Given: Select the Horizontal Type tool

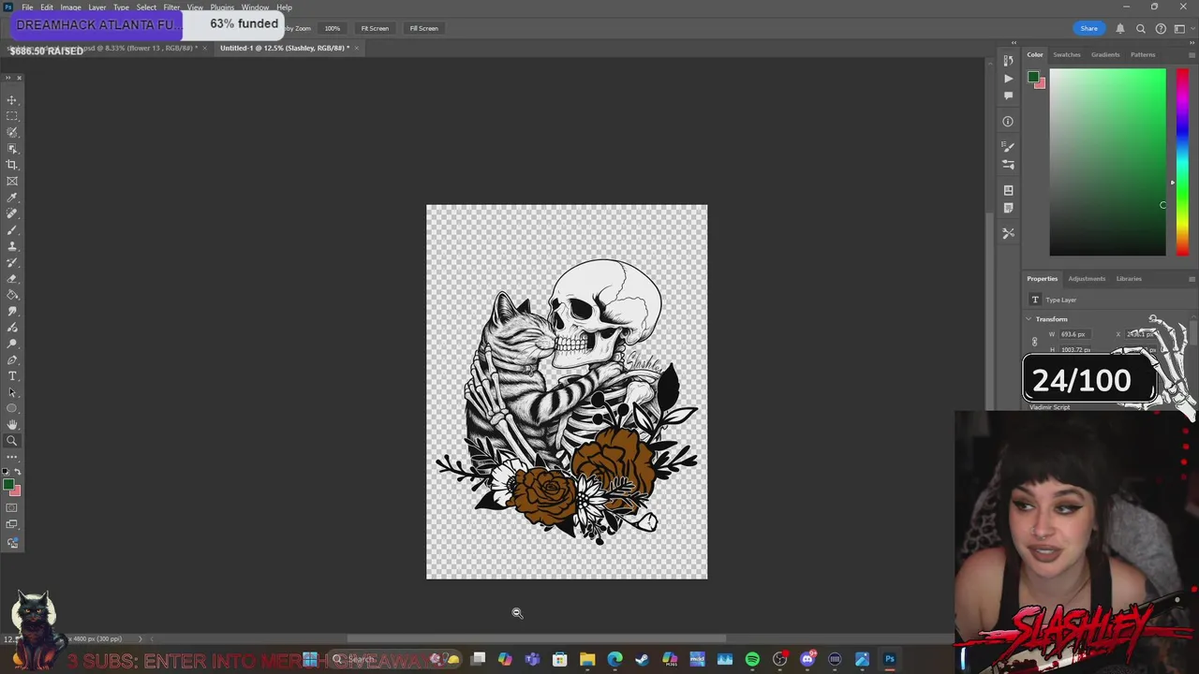Looking at the screenshot, I should coord(12,376).
